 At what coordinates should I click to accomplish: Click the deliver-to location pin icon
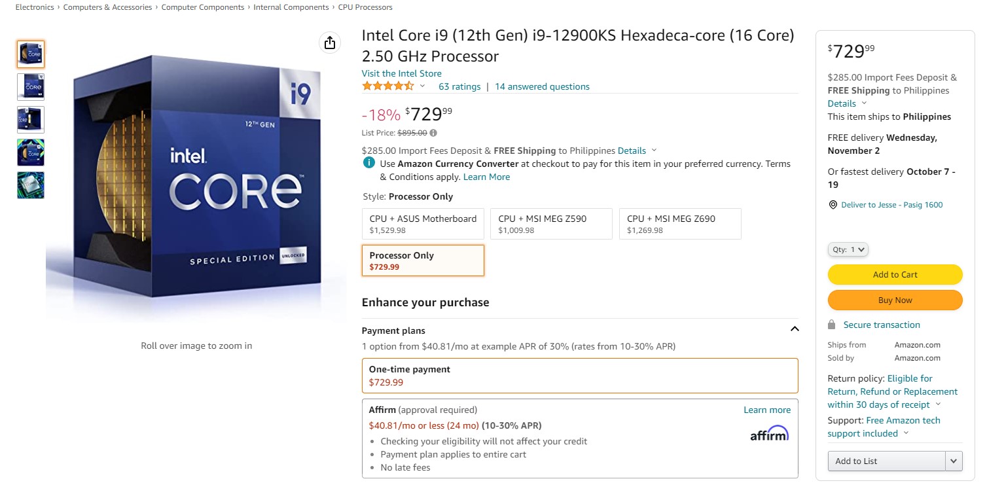click(833, 205)
